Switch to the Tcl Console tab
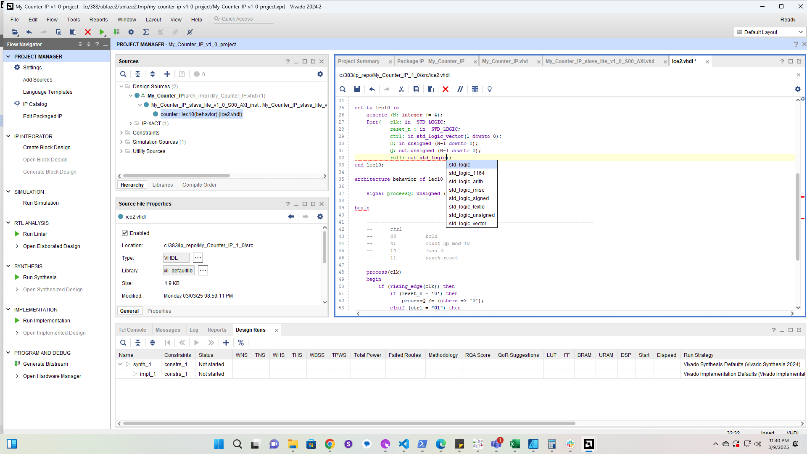Screen dimensions: 807x454 click(132, 330)
